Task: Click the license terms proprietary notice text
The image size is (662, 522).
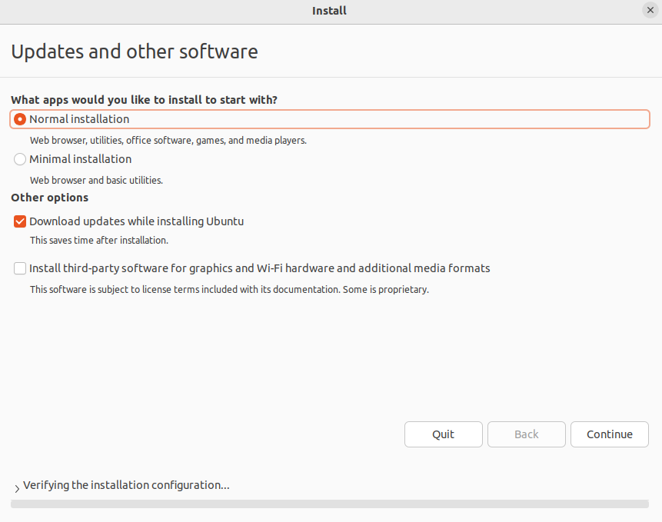Action: point(229,290)
